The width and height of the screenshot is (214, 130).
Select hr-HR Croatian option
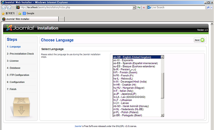tap(137, 85)
